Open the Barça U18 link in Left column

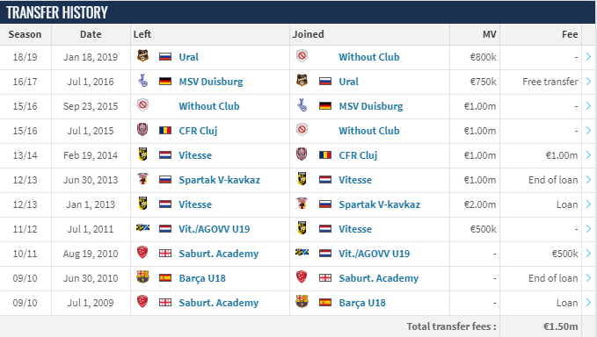click(202, 278)
